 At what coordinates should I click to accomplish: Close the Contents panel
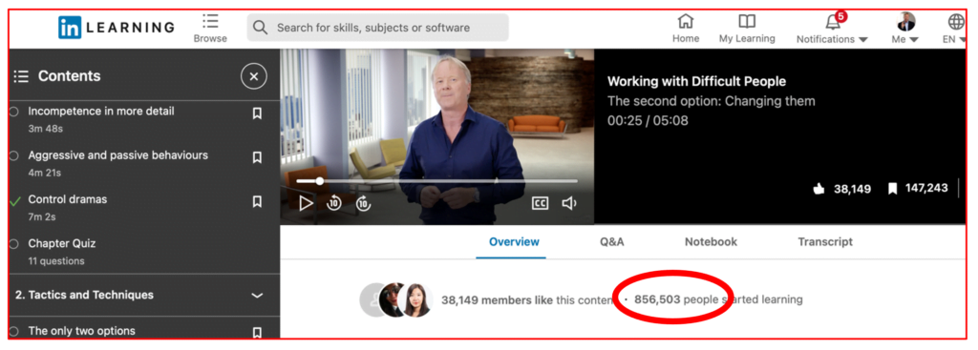[x=254, y=76]
